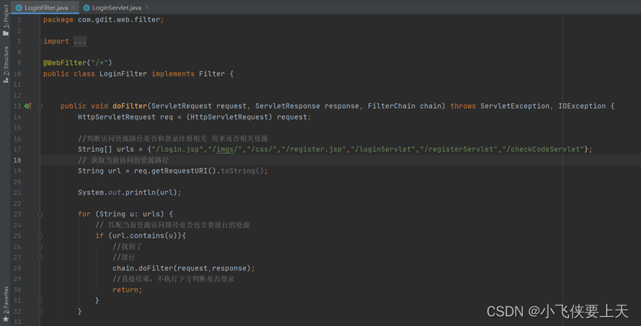Close the LoginFilter.java editor tab

tap(73, 7)
